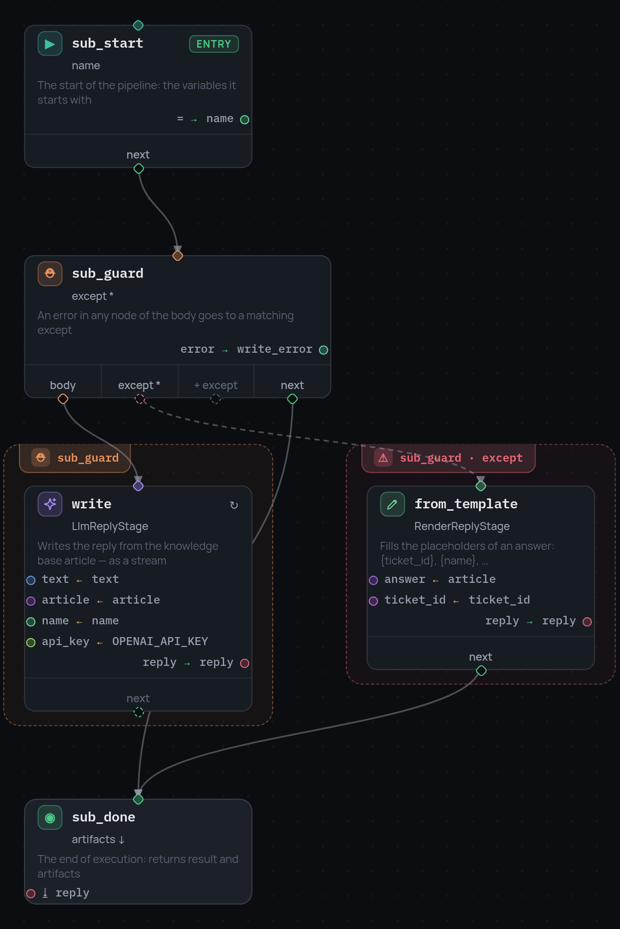Click the name output port on sub_start
Screen dimensions: 620x929
[244, 120]
